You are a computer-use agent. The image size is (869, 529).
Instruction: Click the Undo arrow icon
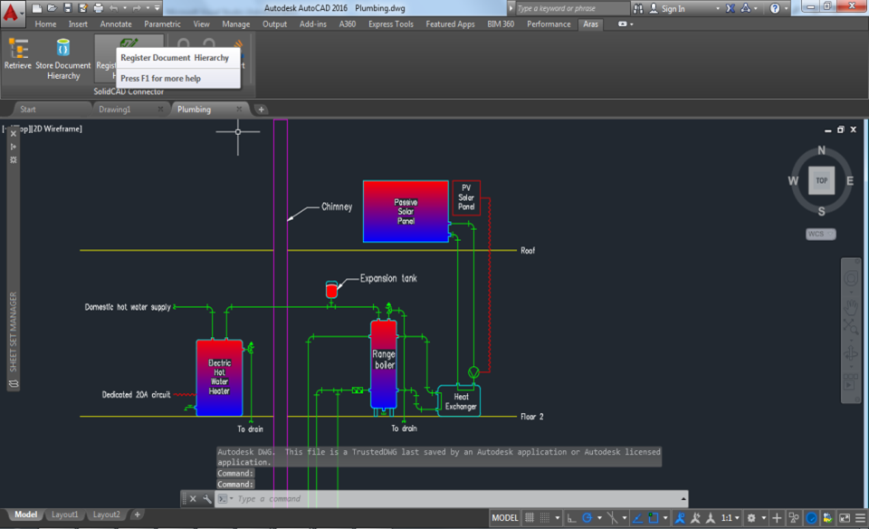click(114, 8)
